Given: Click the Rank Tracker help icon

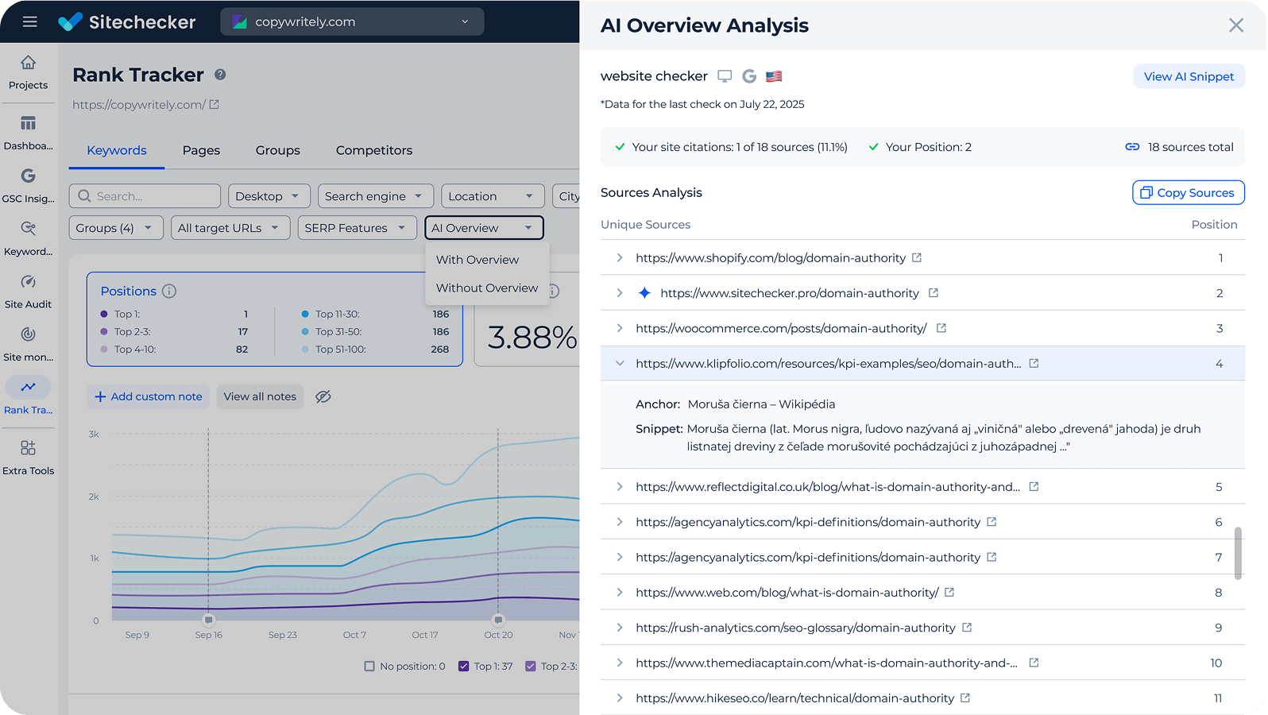Looking at the screenshot, I should (220, 75).
